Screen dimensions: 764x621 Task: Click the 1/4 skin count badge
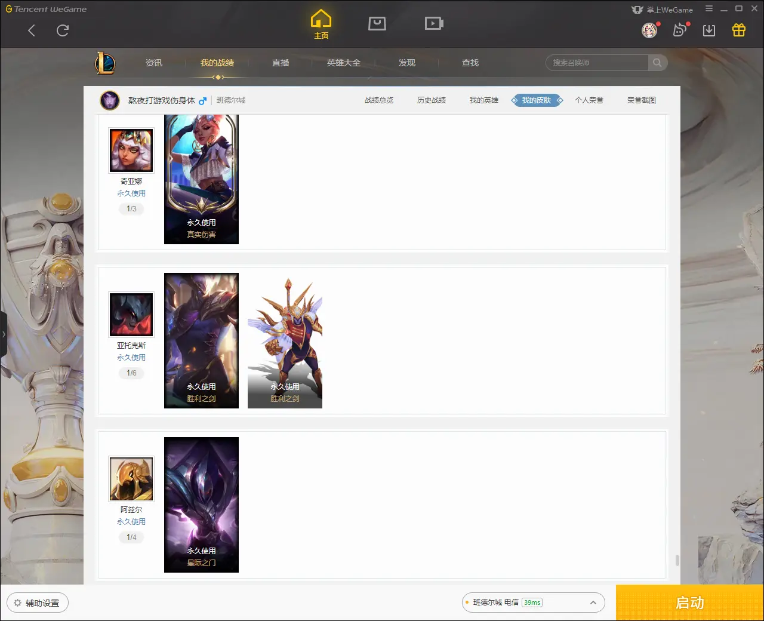point(131,537)
